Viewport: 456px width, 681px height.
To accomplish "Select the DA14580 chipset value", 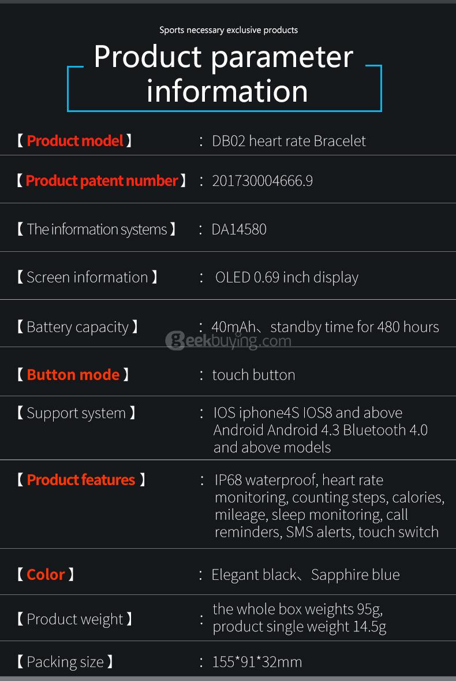I will (239, 229).
